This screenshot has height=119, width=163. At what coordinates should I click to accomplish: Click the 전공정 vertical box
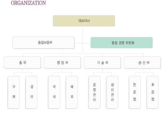(x=135, y=92)
